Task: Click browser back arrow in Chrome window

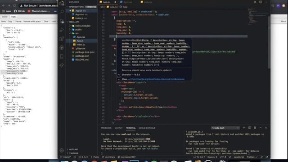Action: (x=3, y=6)
